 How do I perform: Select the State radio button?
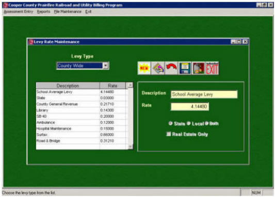coord(170,123)
